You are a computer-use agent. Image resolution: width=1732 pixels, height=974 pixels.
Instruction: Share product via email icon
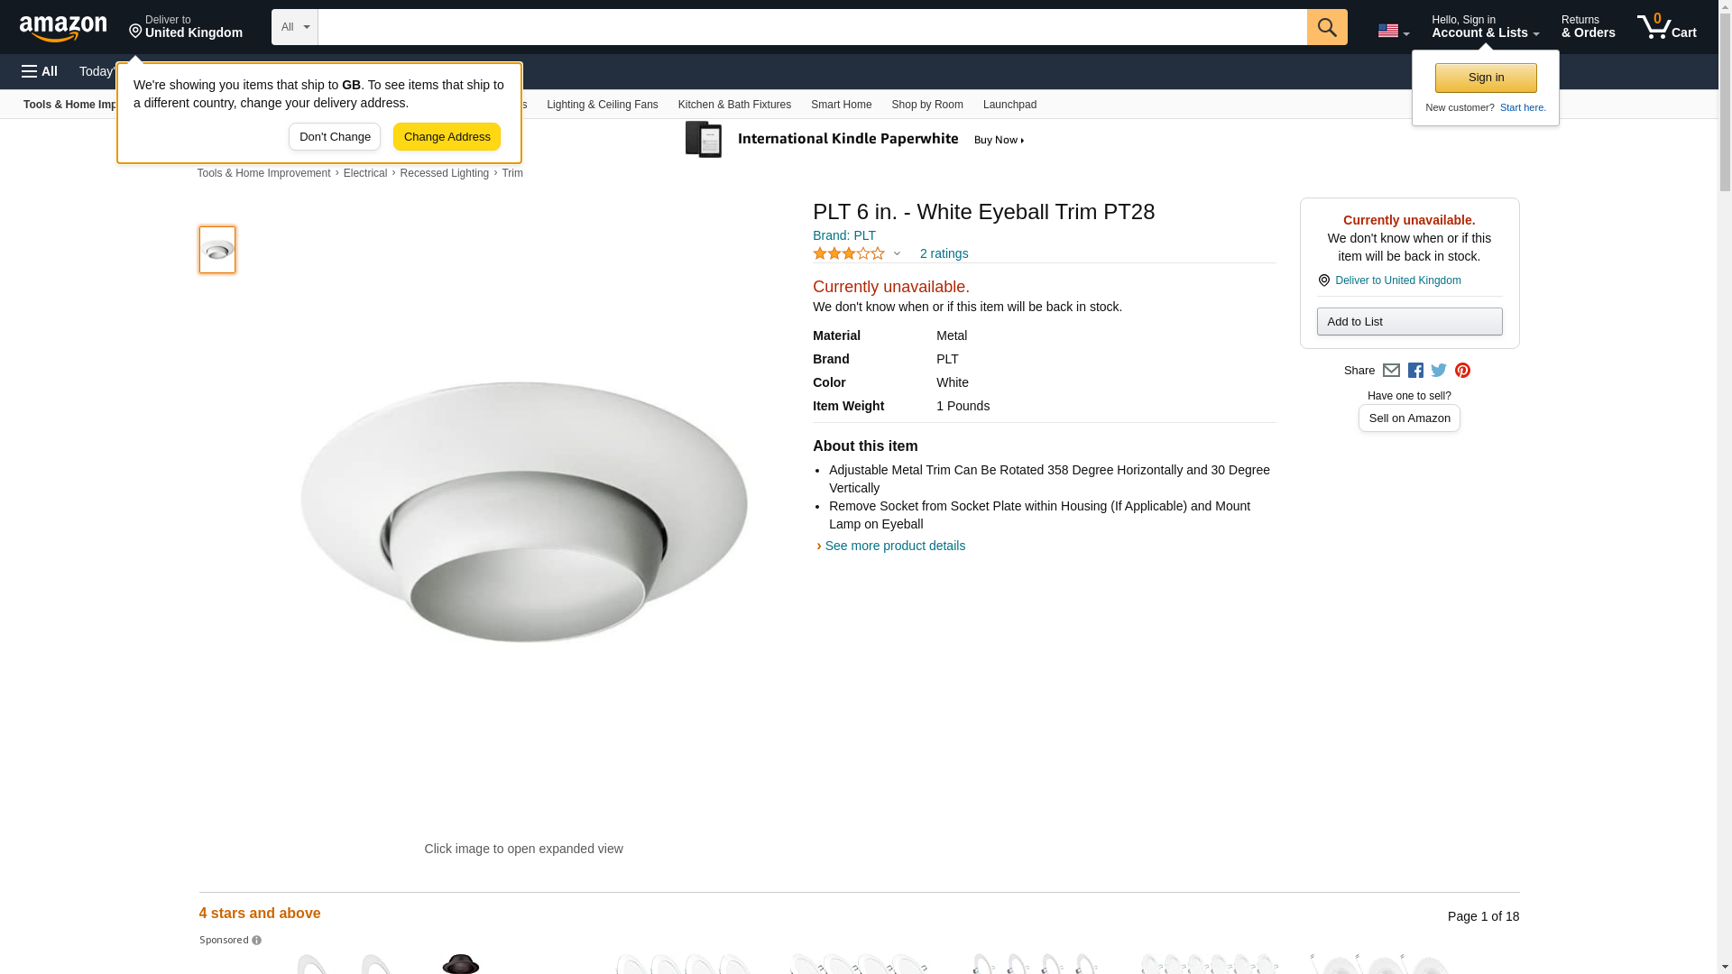coord(1391,371)
